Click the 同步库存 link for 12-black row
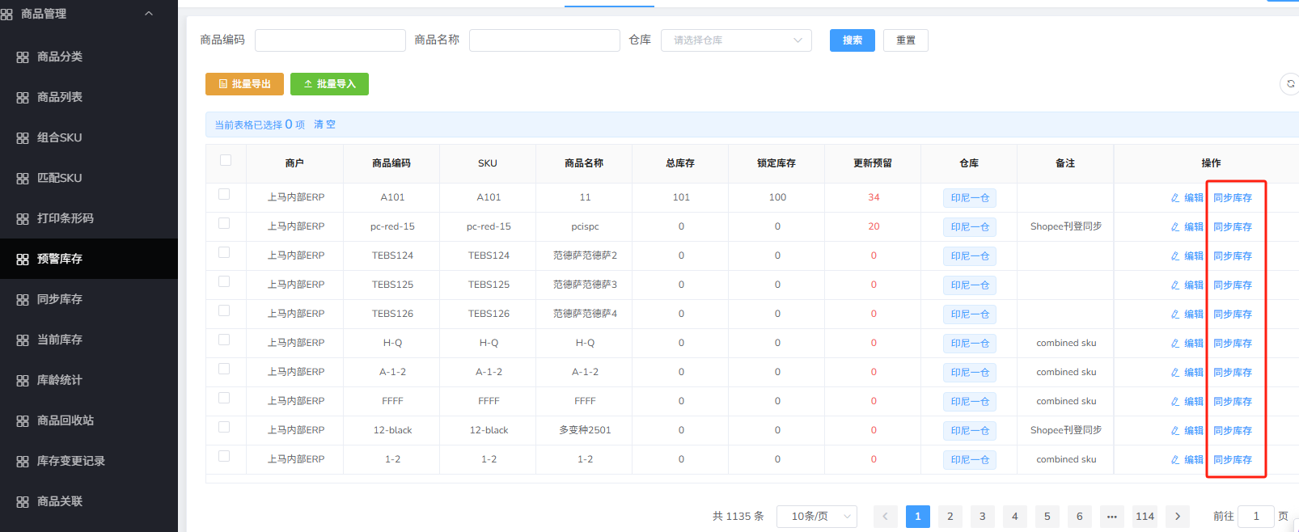 coord(1233,431)
